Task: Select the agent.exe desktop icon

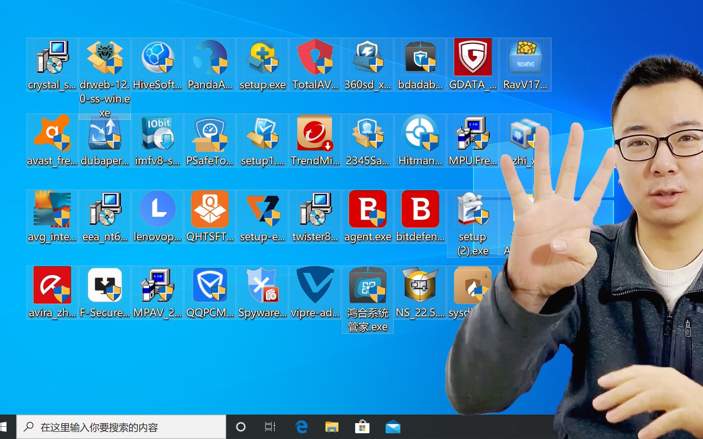Action: tap(367, 209)
